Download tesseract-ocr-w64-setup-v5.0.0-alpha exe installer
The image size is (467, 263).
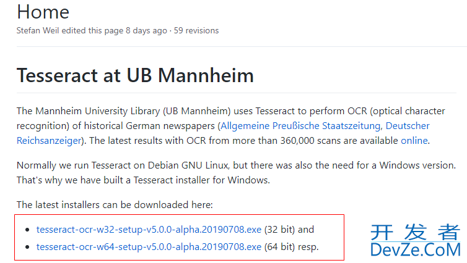pyautogui.click(x=149, y=247)
